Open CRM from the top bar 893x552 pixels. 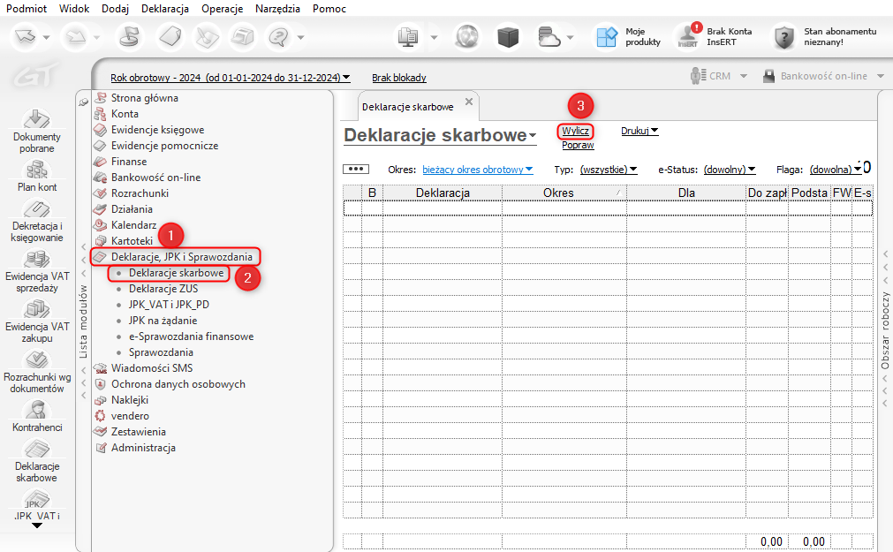click(719, 76)
